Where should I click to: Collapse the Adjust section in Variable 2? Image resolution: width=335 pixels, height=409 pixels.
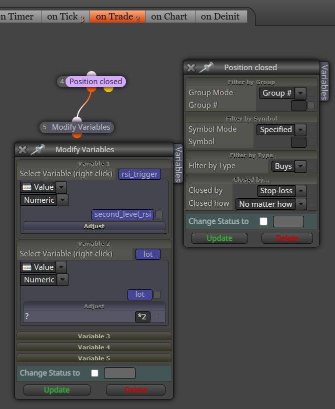point(94,306)
